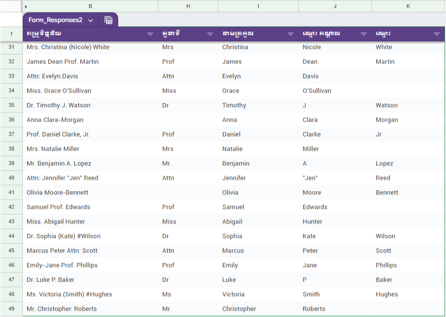Image resolution: width=446 pixels, height=317 pixels.
Task: Open the Form_Responses2 table options chevron
Action: pos(91,20)
